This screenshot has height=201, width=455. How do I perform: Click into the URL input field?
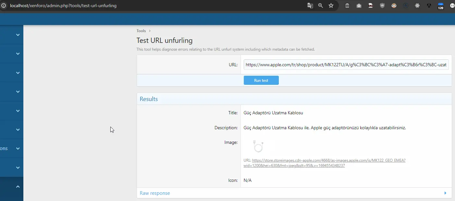click(346, 65)
